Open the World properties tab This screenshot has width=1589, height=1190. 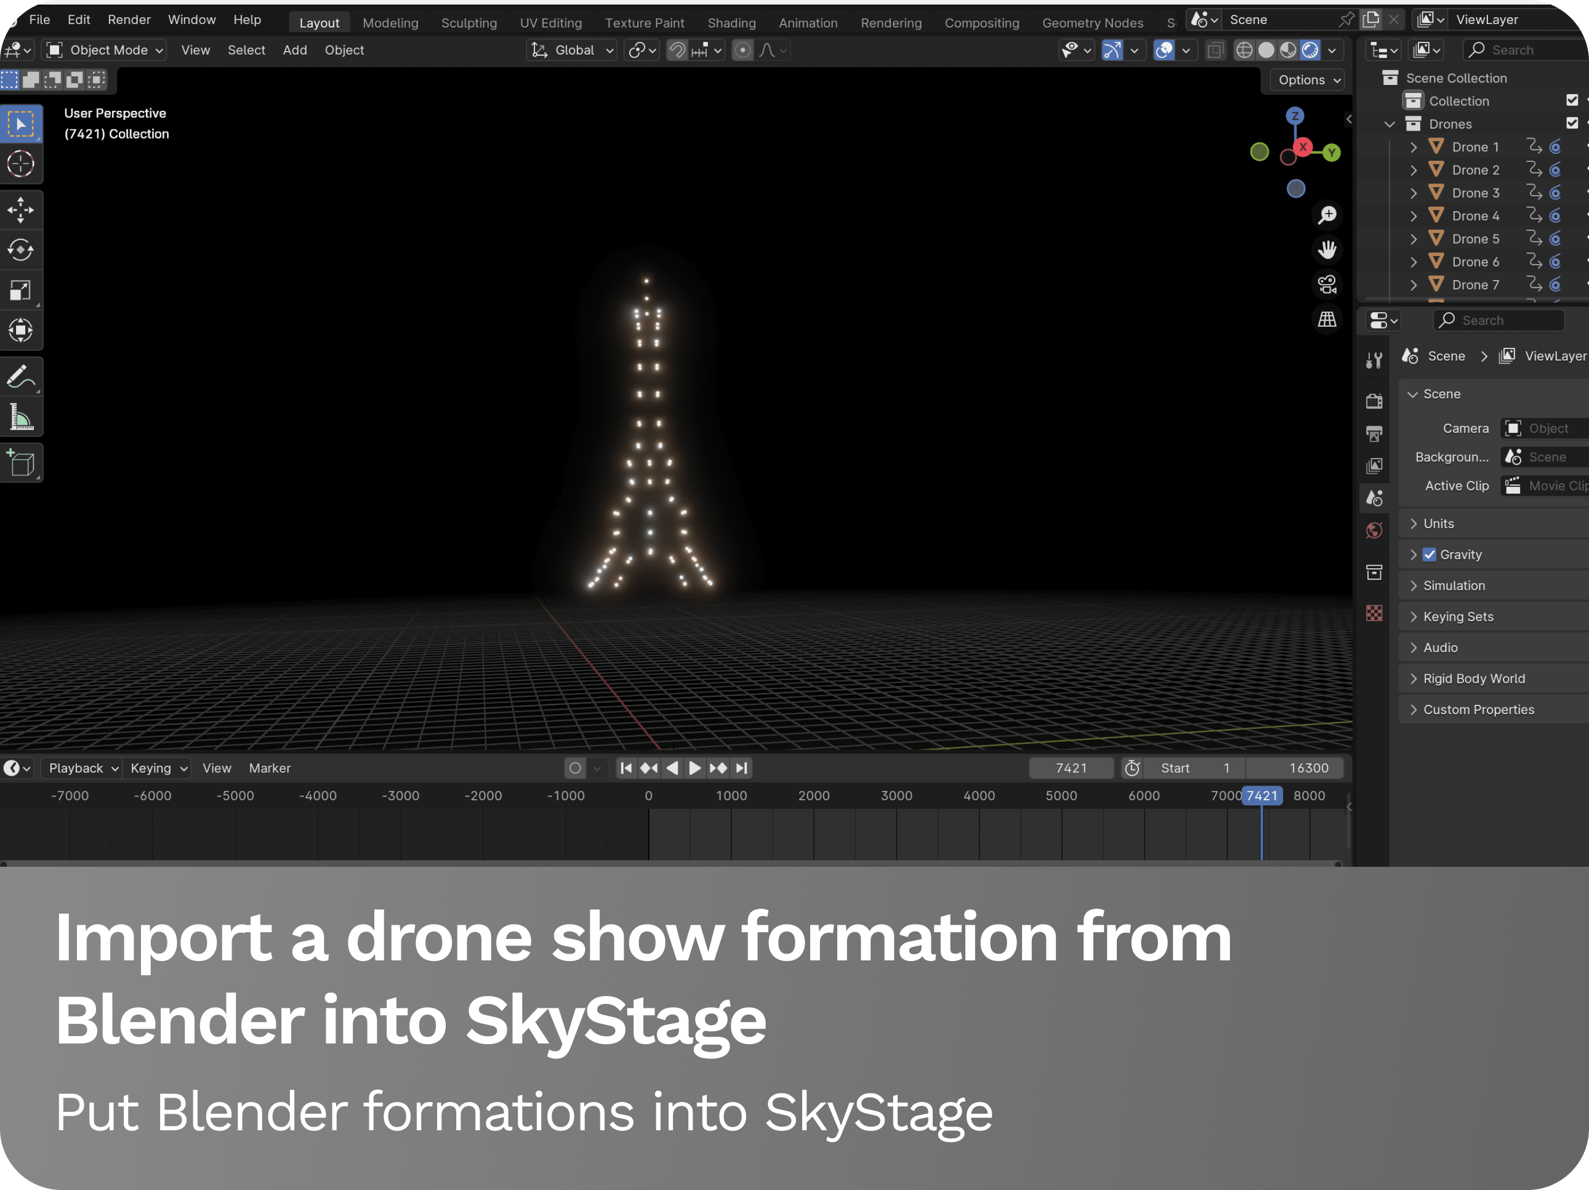[1374, 530]
